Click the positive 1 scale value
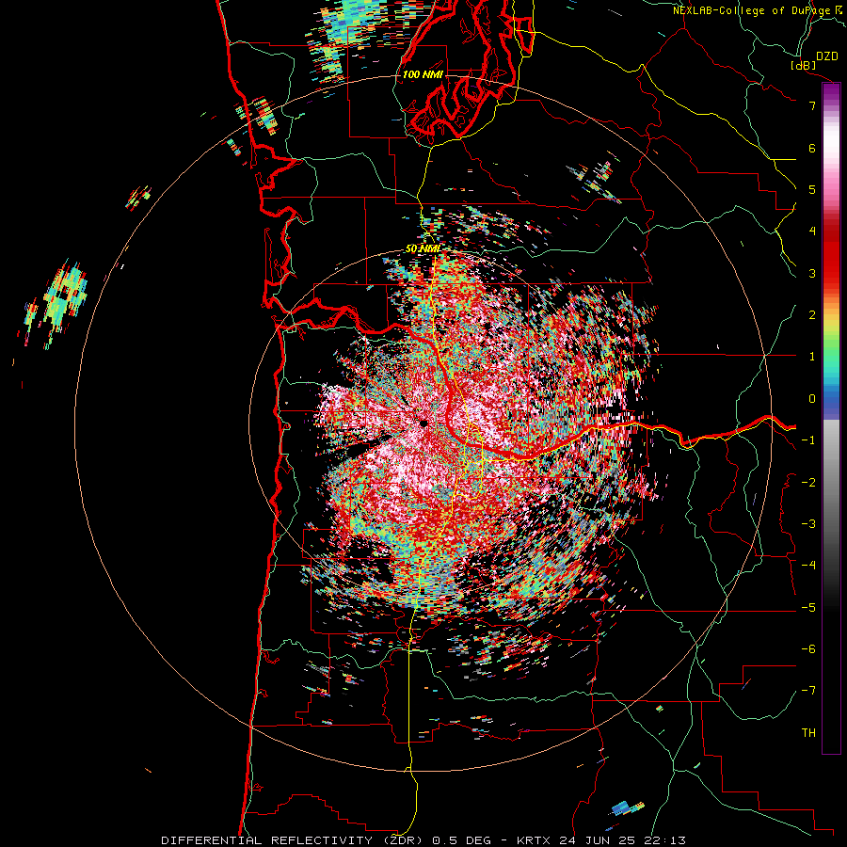847x847 pixels. coord(812,357)
